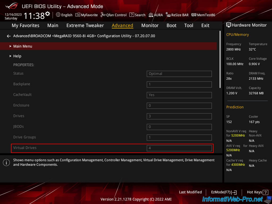Open the Hot Keys list

[x=257, y=192]
